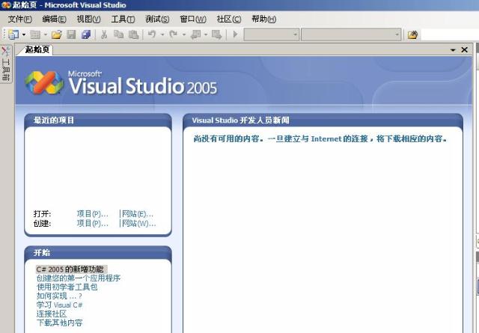
Task: Click the Navigate Forward icon
Action: (216, 34)
